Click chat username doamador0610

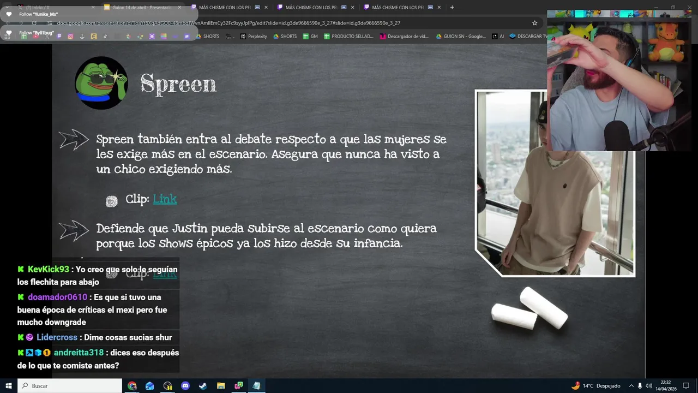click(x=57, y=297)
